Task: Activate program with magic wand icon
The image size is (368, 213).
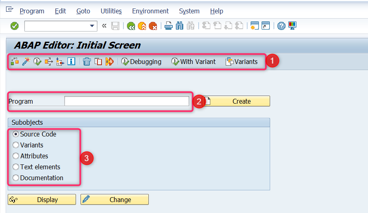Action: (26, 62)
